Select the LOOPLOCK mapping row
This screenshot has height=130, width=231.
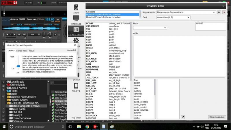[108, 116]
